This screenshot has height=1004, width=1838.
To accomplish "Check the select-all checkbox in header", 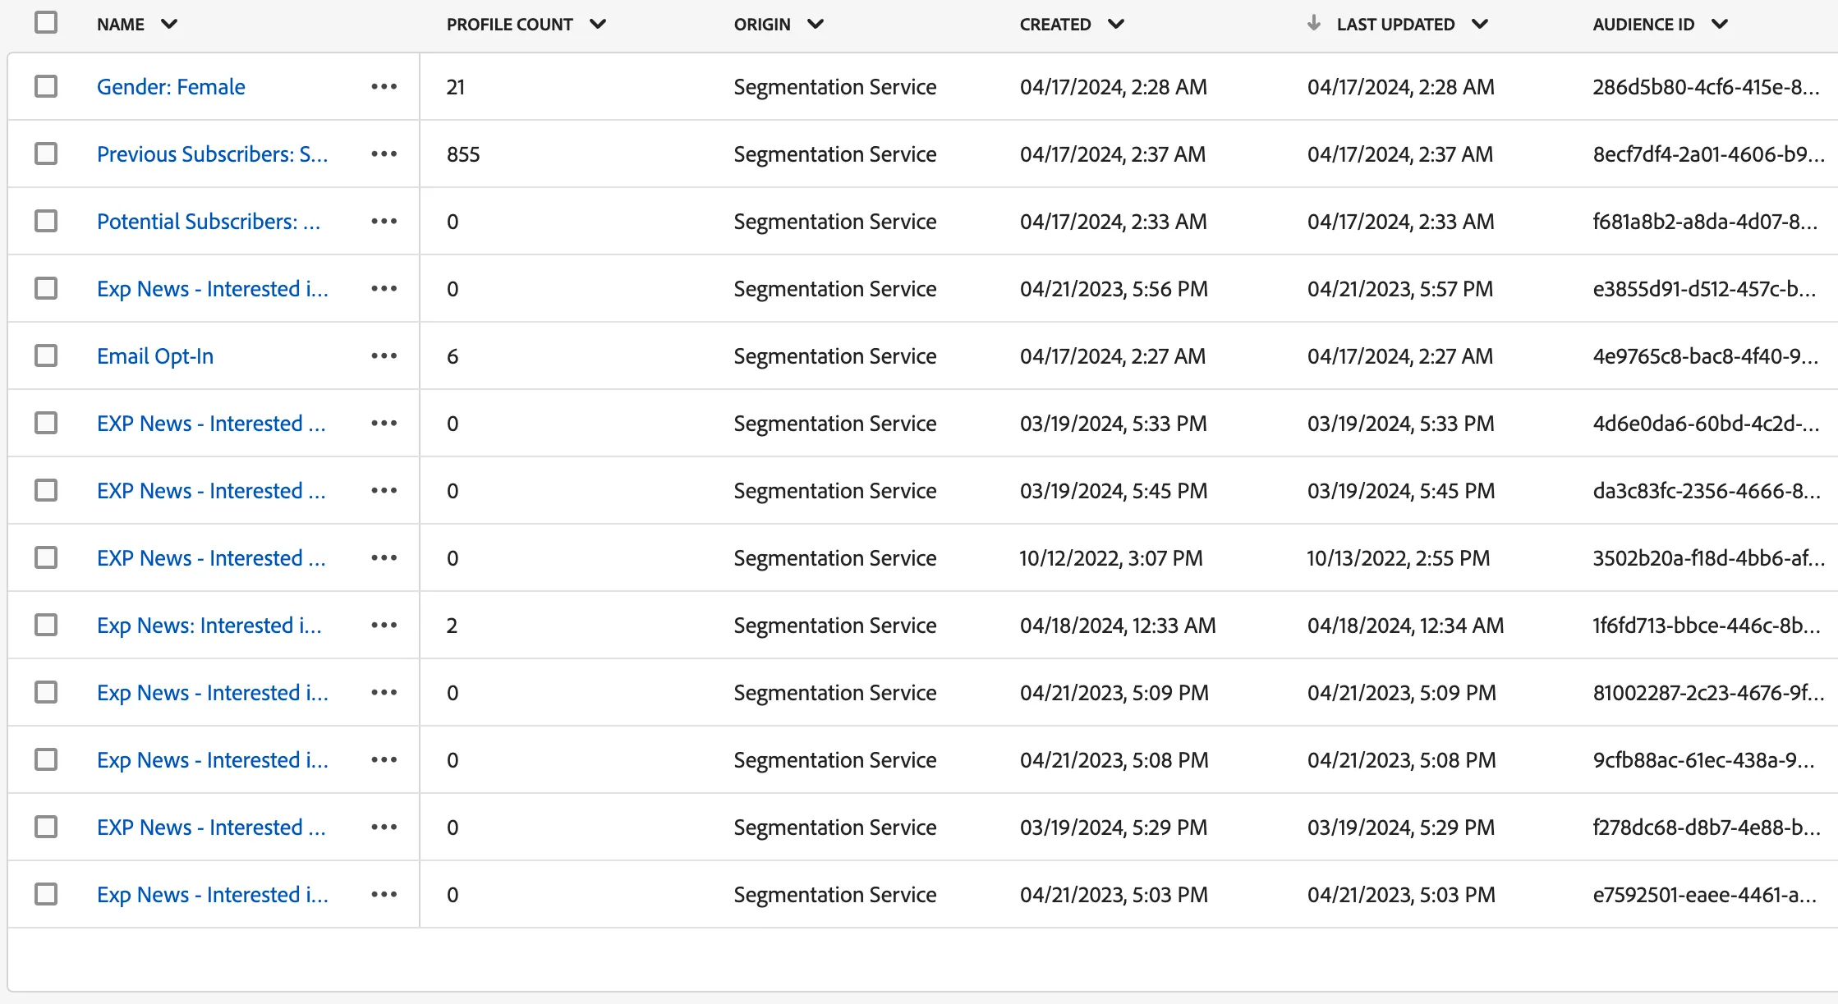I will click(x=46, y=22).
